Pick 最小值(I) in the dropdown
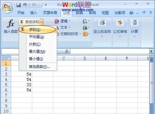This screenshot has width=155, height=114. point(38,59)
